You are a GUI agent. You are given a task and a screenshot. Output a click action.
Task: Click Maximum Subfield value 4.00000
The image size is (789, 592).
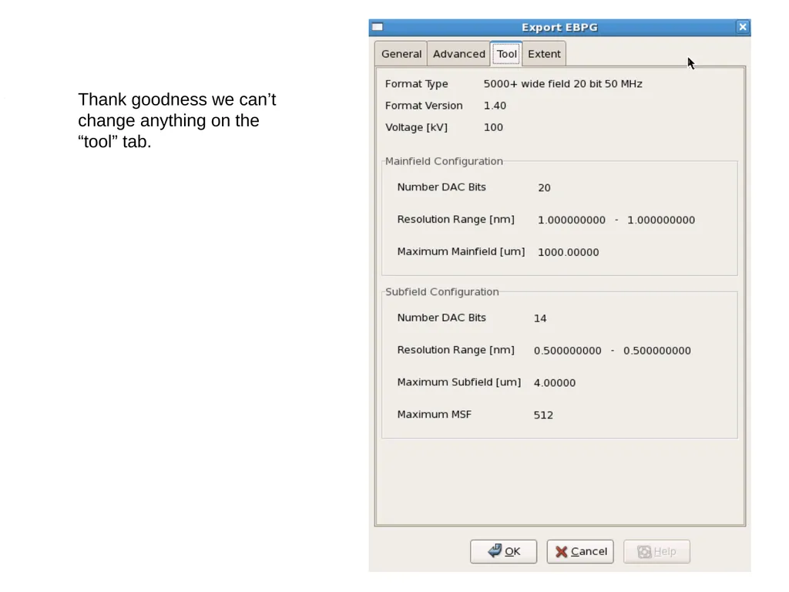pos(555,382)
